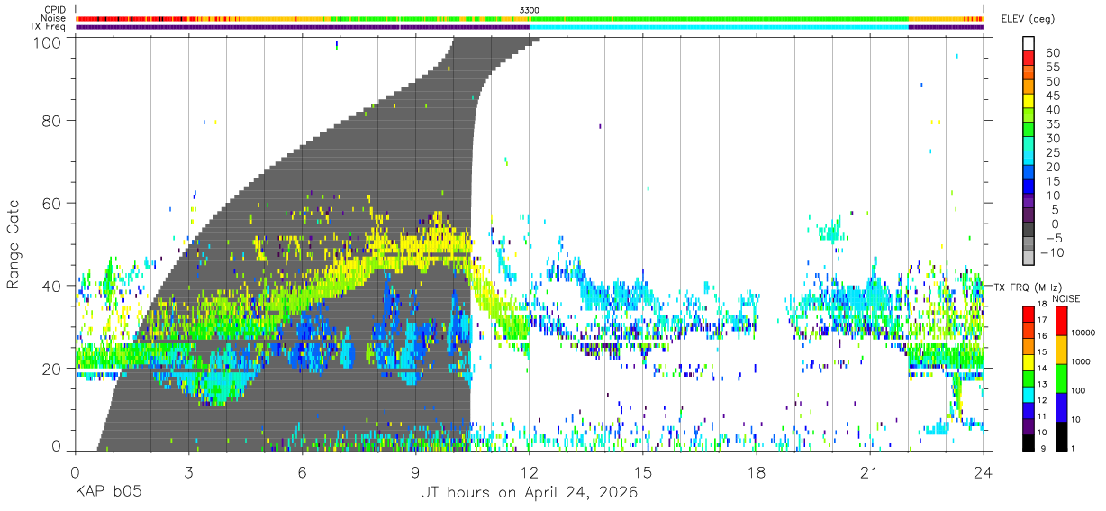Screen dimensions: 1106x511
Task: Select the yellow segment of the ELEV colorbar
Action: [1029, 101]
